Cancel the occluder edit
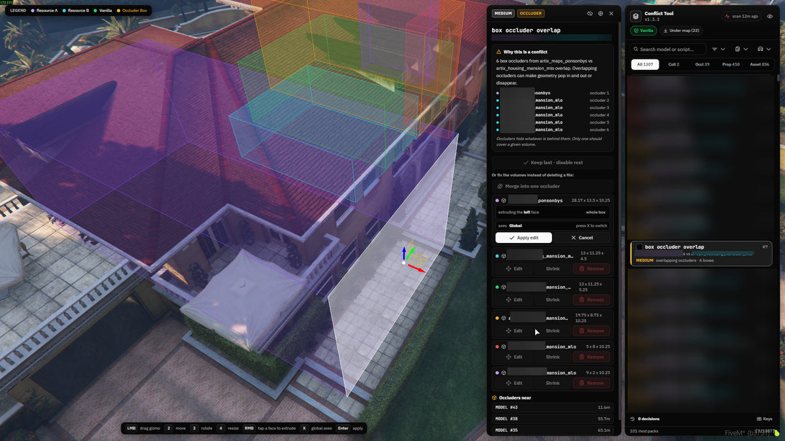Screen dimensions: 785x441 (582, 238)
